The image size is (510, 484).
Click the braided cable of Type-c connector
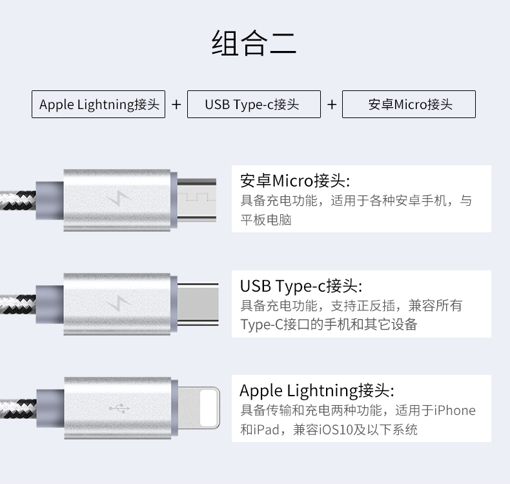(x=18, y=304)
